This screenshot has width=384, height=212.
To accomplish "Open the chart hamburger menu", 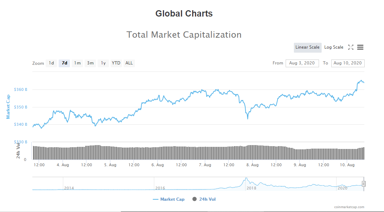I will click(360, 47).
